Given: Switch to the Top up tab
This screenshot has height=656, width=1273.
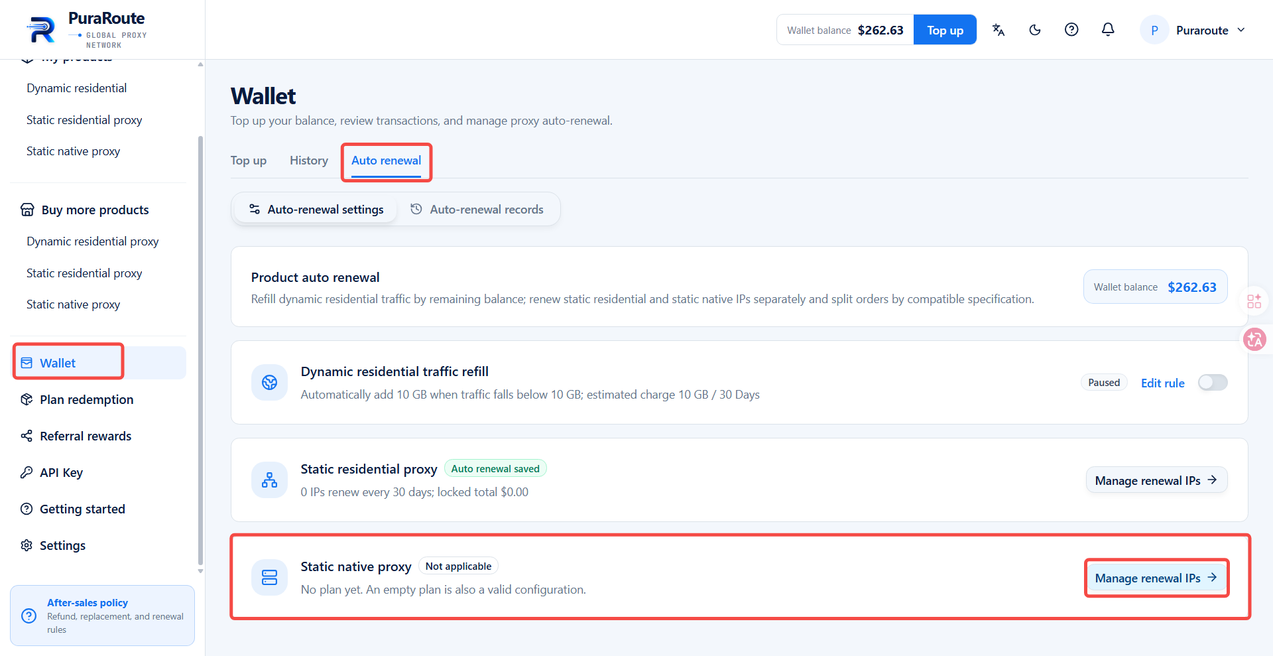Looking at the screenshot, I should tap(249, 161).
